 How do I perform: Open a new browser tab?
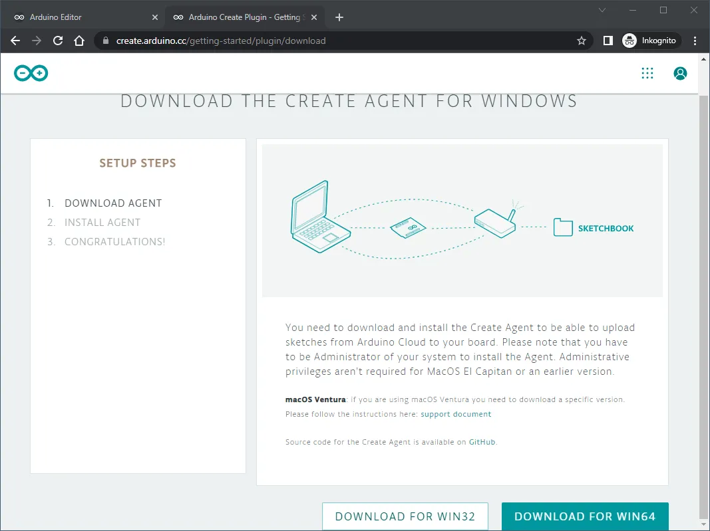click(x=339, y=17)
